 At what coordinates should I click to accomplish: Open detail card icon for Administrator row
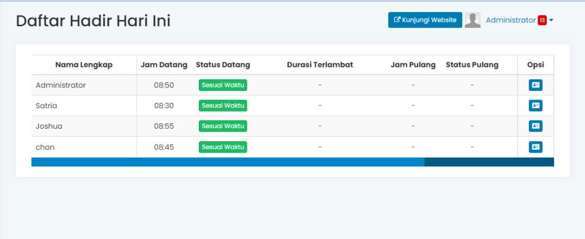535,85
